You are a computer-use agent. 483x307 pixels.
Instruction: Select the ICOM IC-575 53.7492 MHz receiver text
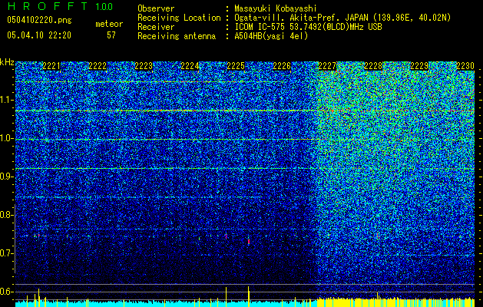click(308, 27)
